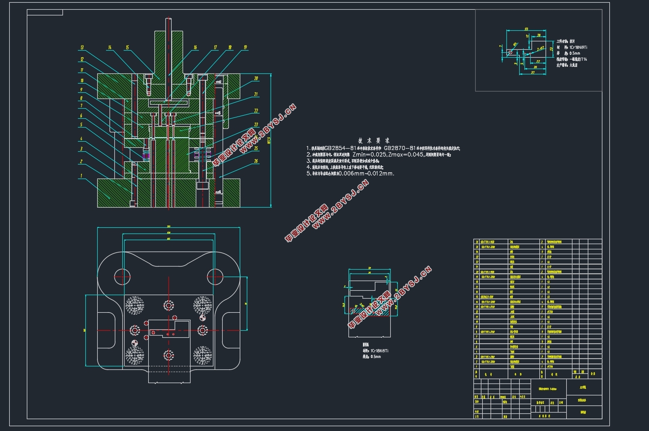Screen dimensions: 649x431
Task: Select part balloon number 6
Action: 81,116
